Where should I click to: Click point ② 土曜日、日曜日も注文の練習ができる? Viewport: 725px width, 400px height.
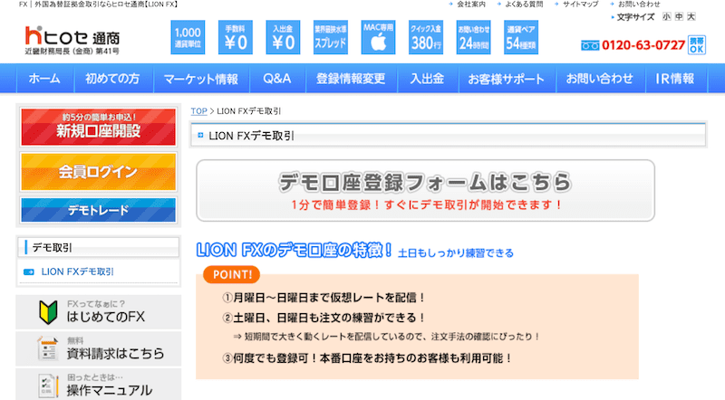tap(324, 318)
